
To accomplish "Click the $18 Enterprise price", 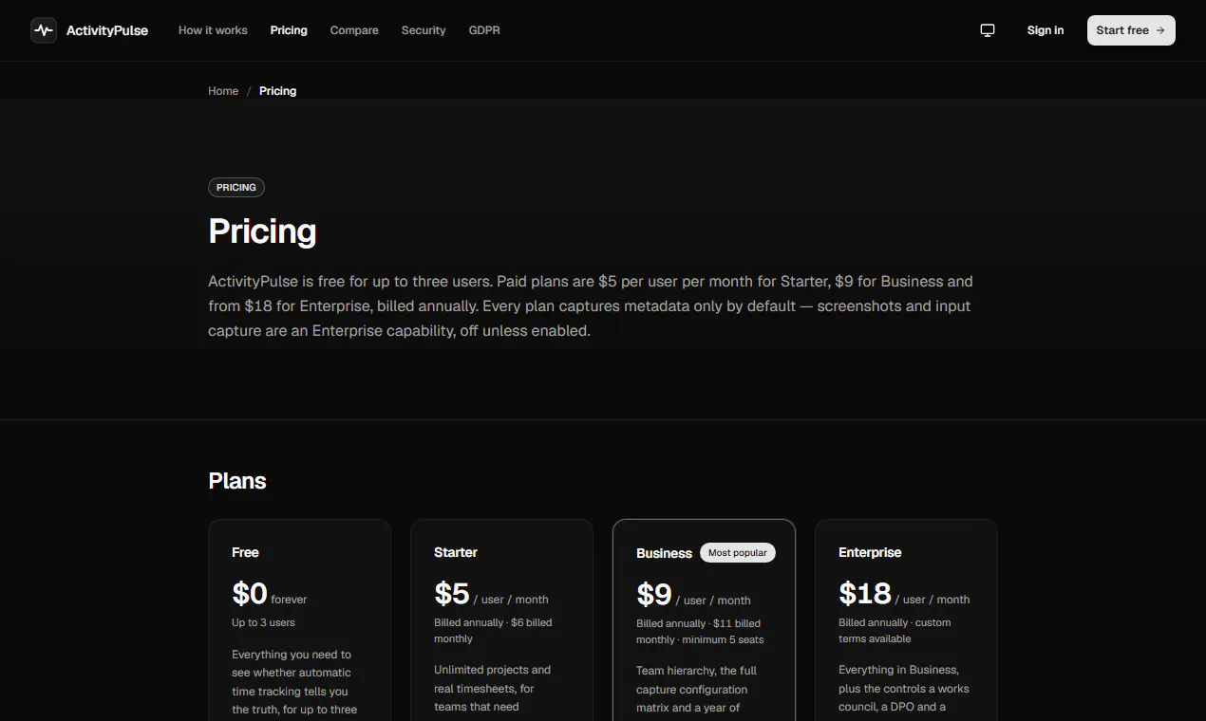I will (x=904, y=594).
